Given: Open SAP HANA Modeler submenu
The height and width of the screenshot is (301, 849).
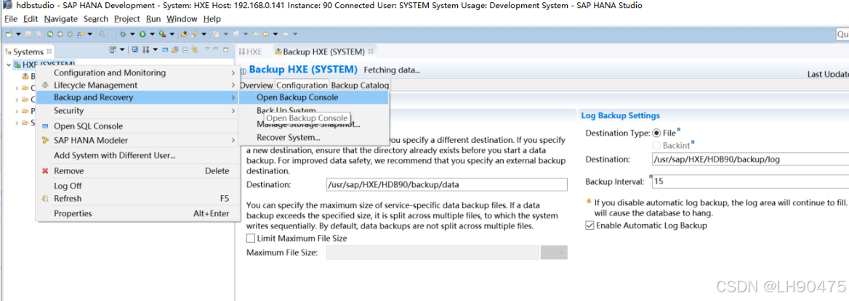Looking at the screenshot, I should pyautogui.click(x=138, y=141).
